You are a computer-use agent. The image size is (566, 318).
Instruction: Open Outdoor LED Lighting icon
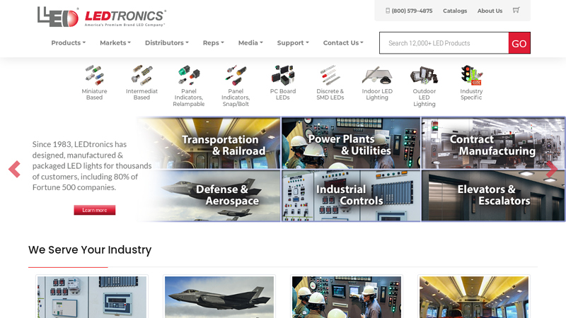point(424,75)
